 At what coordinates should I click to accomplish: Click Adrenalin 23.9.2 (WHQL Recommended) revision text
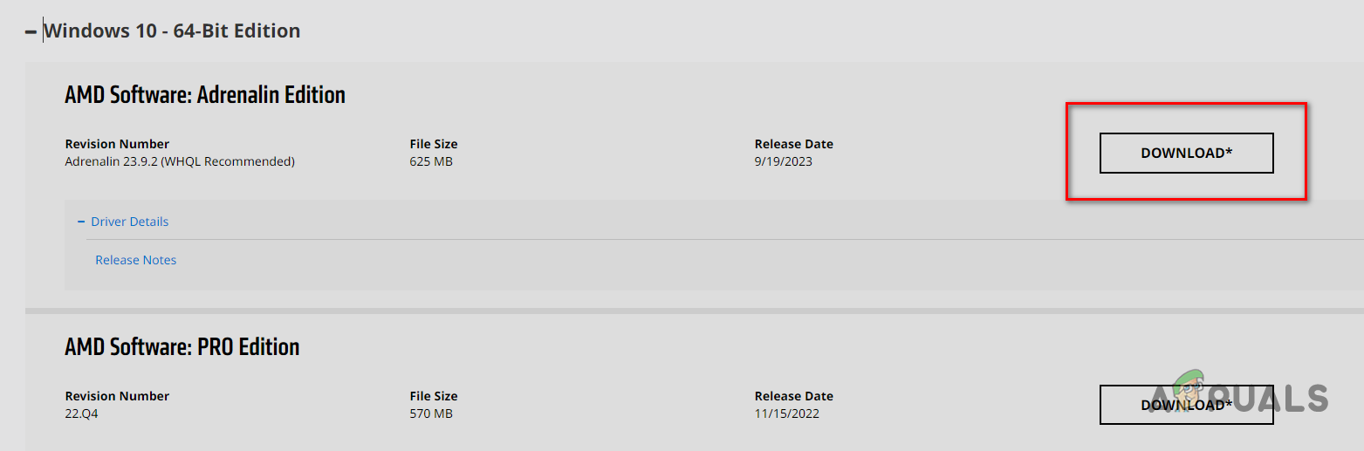click(180, 161)
